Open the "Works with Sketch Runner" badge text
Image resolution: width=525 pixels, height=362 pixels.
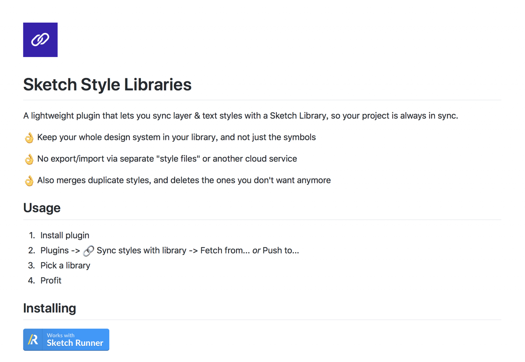(x=75, y=340)
